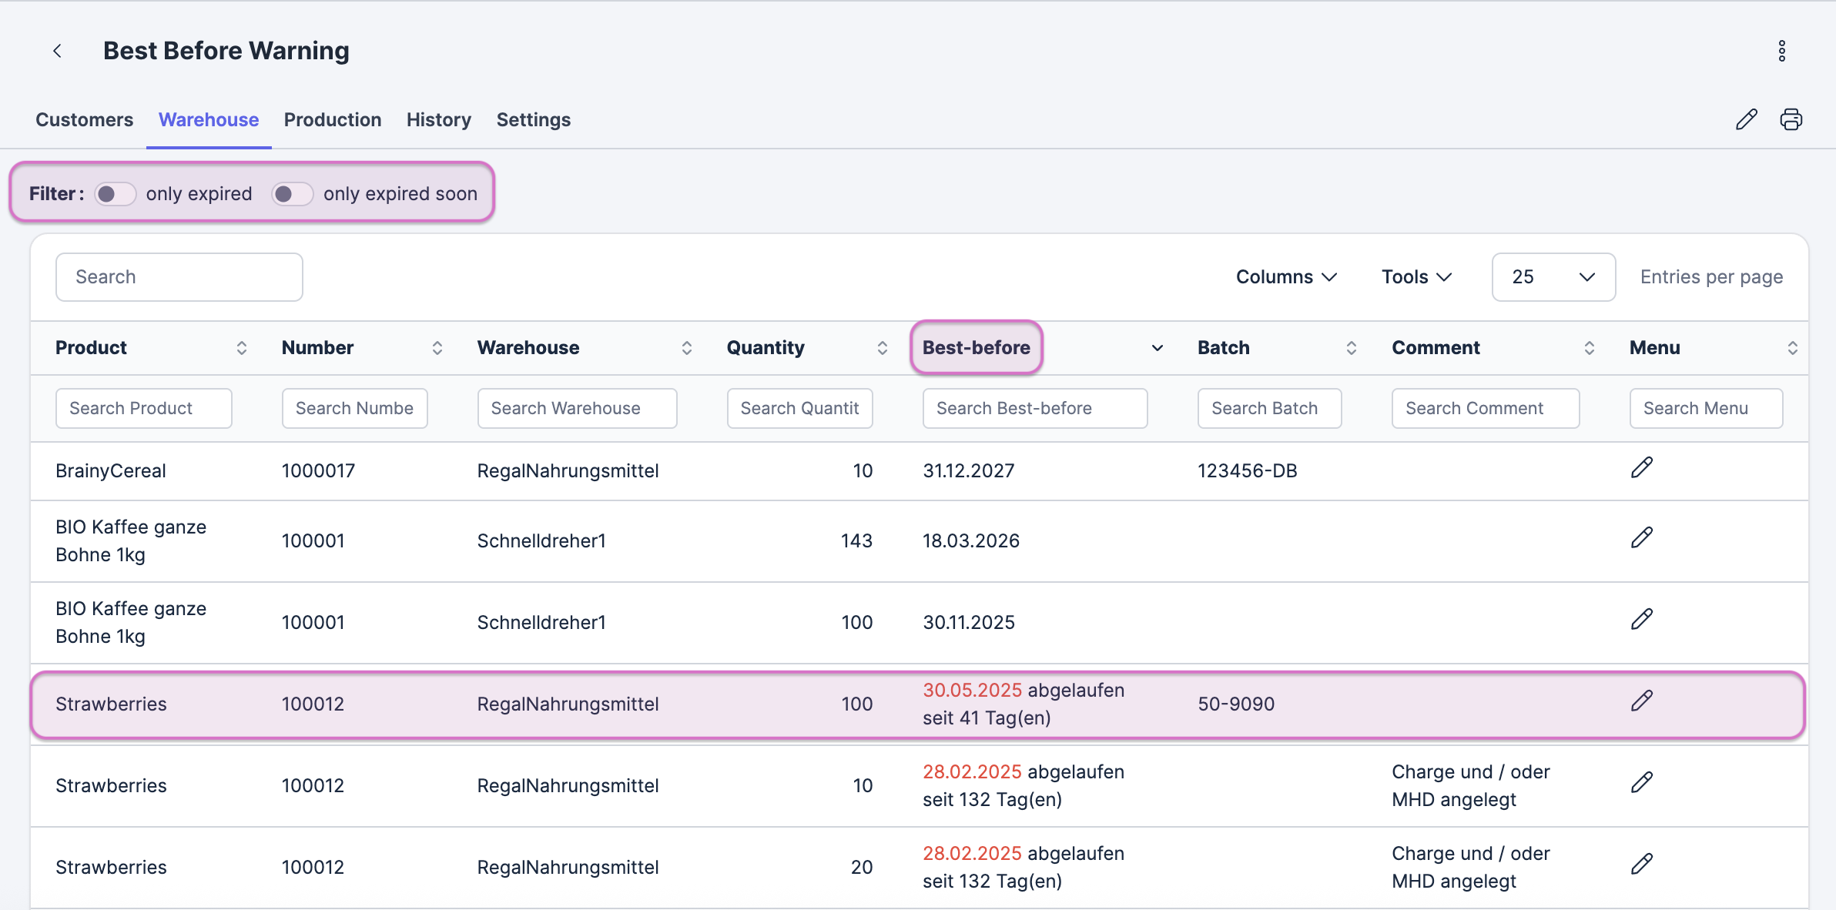Screen dimensions: 1836x910
Task: Focus the Search Warehouse filter field
Action: pyautogui.click(x=577, y=409)
